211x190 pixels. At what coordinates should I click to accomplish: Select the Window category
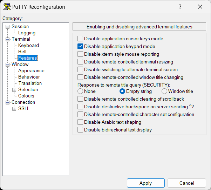point(20,64)
